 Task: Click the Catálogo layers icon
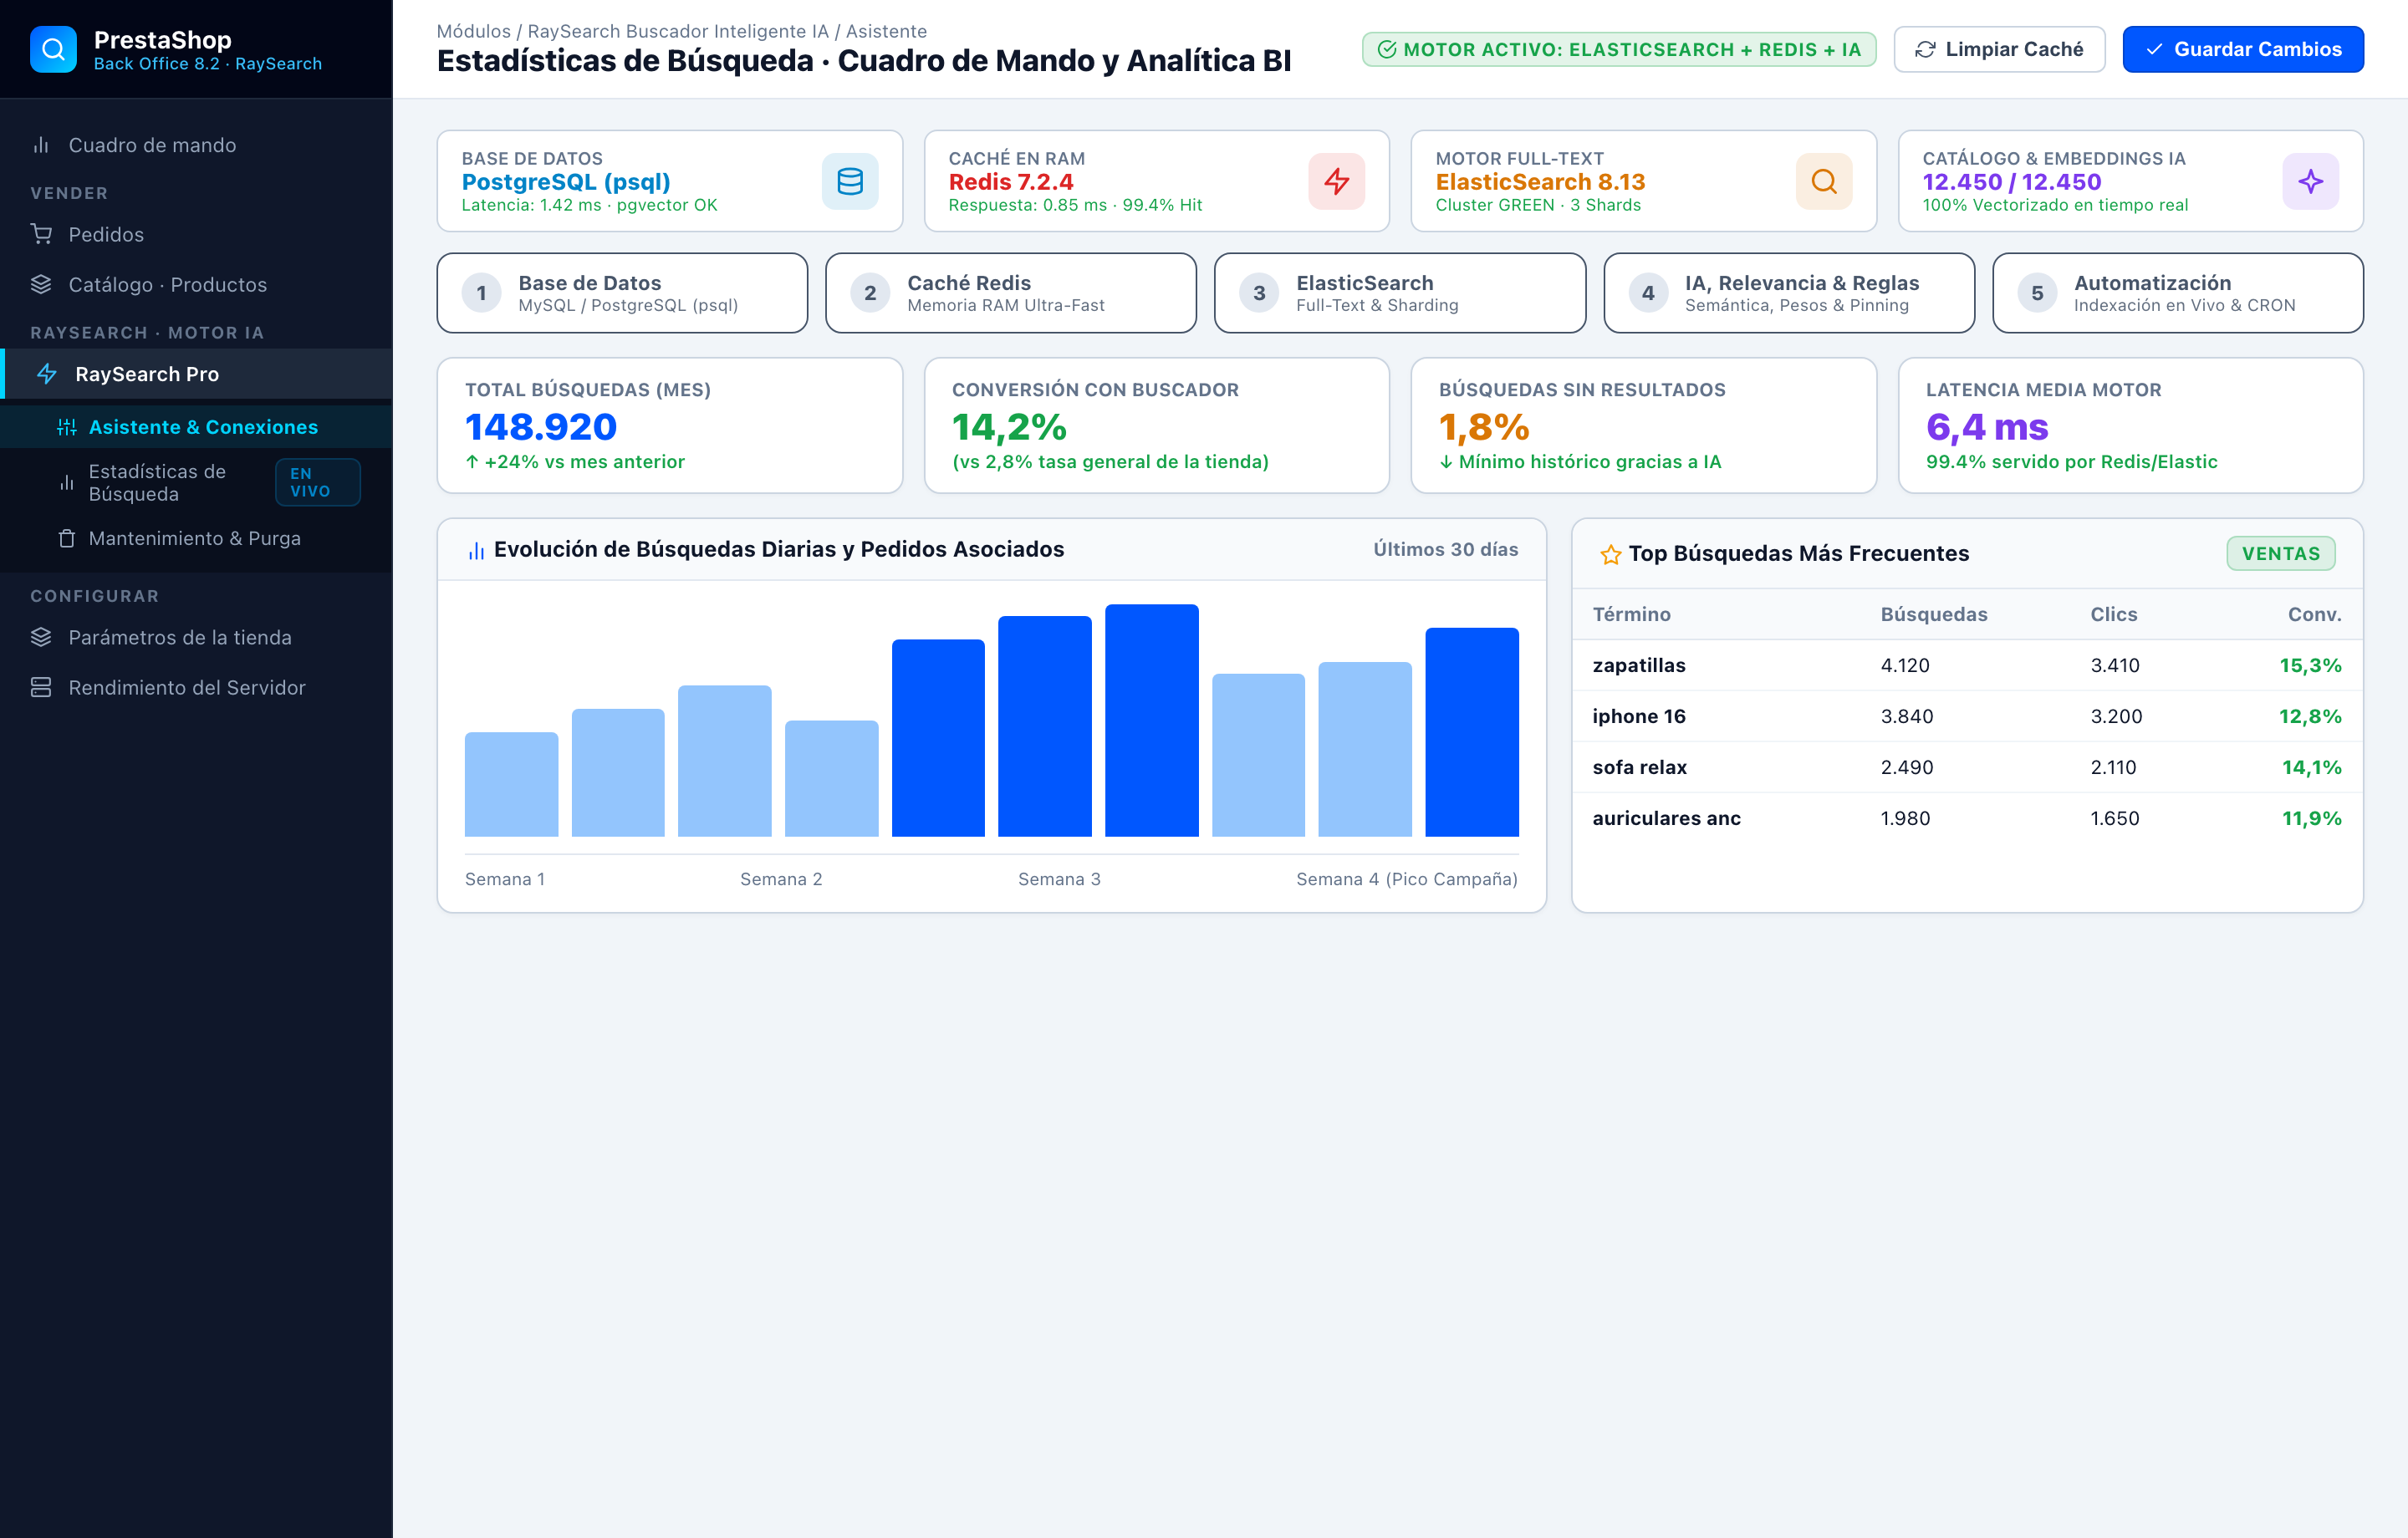click(x=41, y=284)
